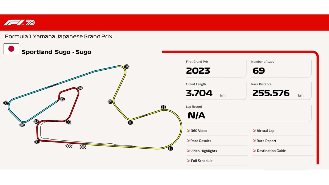Image resolution: width=329 pixels, height=185 pixels.
Task: Select turn 01 marker on circuit
Action: 37,142
